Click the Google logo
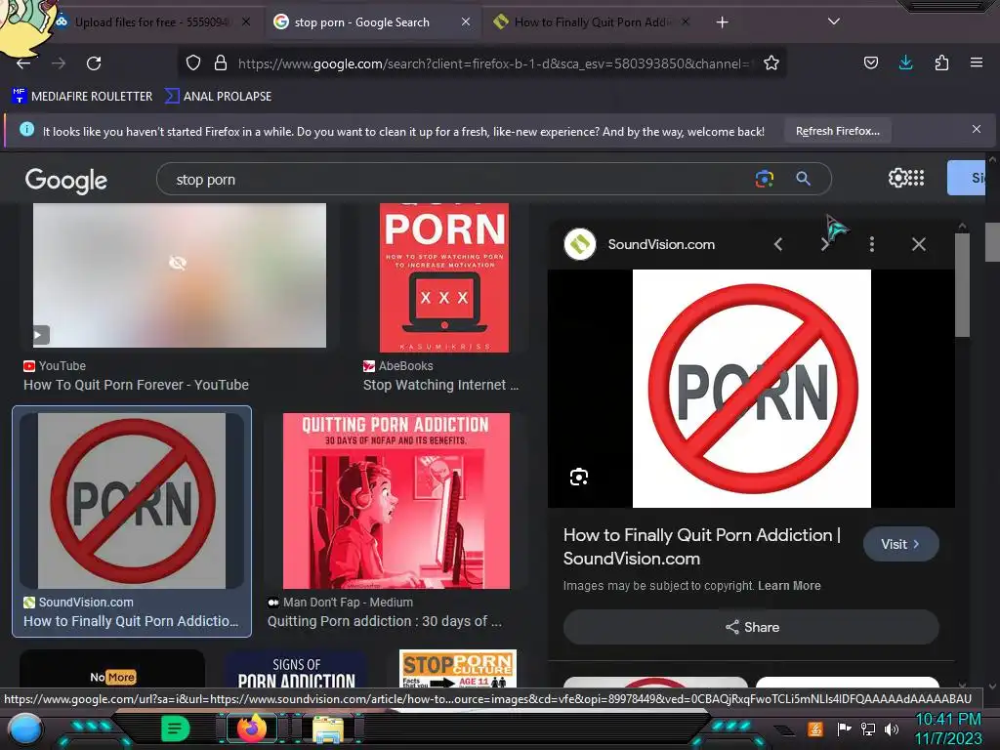This screenshot has height=750, width=1000. point(66,181)
